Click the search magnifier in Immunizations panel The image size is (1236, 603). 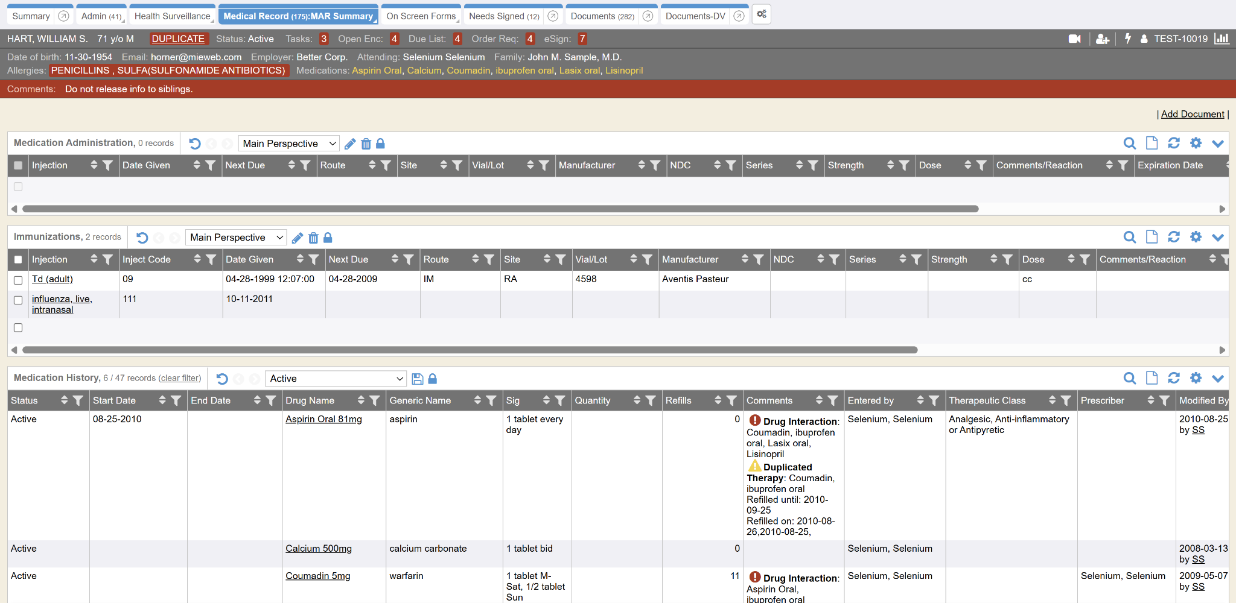[x=1129, y=237]
